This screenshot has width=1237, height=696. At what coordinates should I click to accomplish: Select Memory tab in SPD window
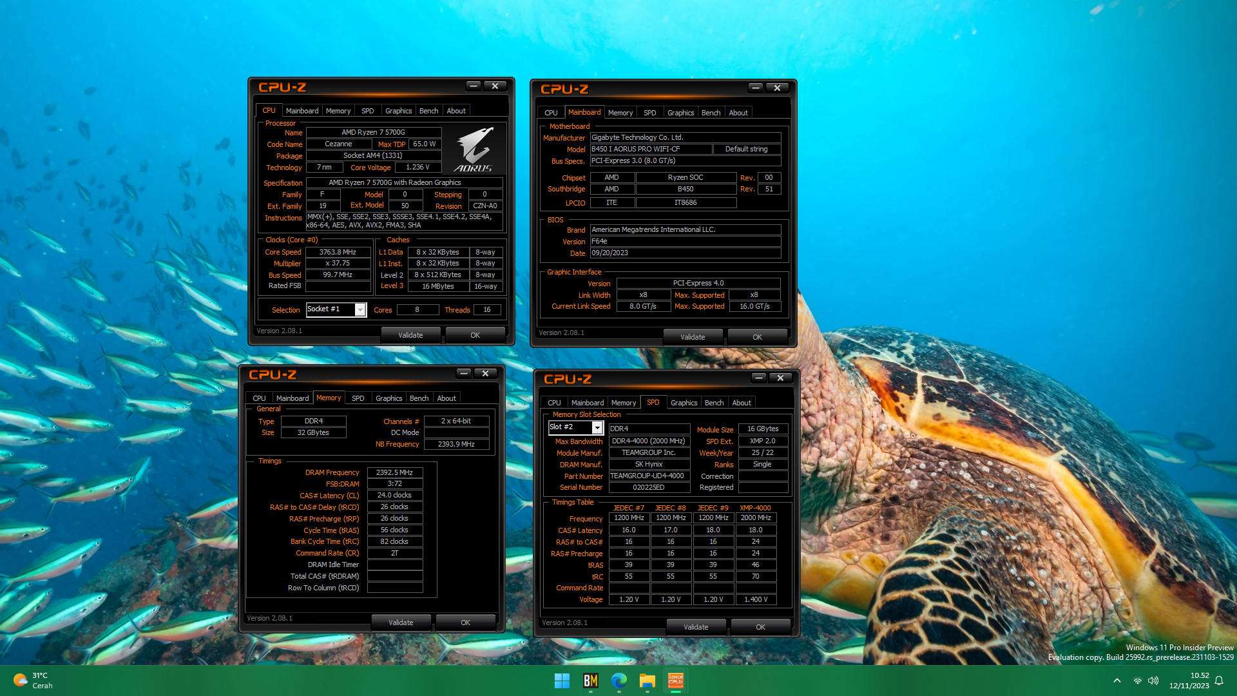tap(624, 403)
